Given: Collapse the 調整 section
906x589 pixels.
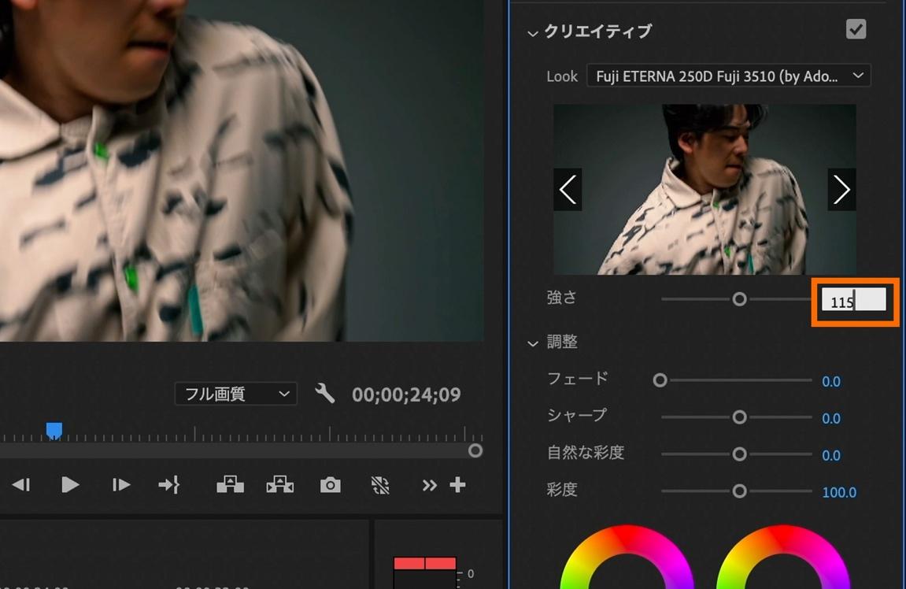Looking at the screenshot, I should 532,343.
